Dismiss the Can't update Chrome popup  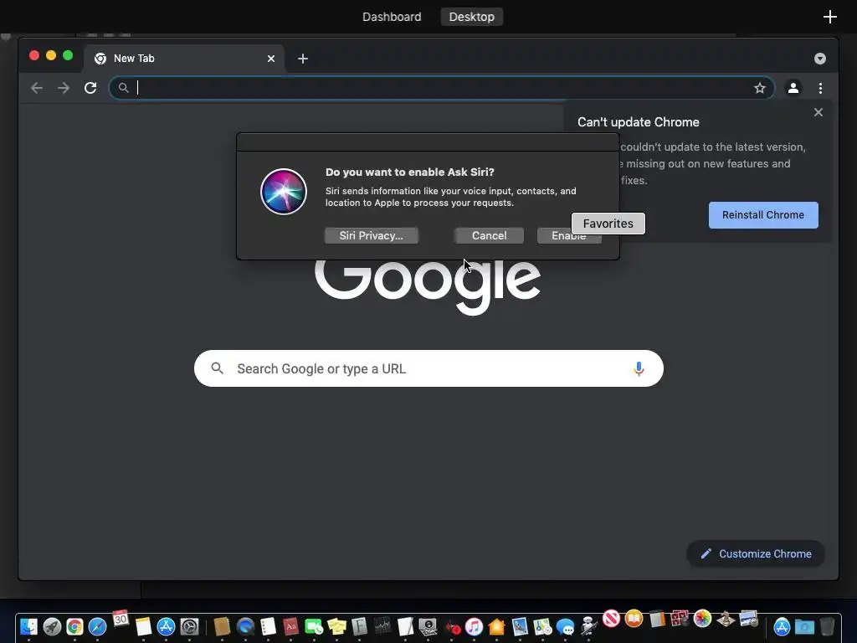[819, 112]
